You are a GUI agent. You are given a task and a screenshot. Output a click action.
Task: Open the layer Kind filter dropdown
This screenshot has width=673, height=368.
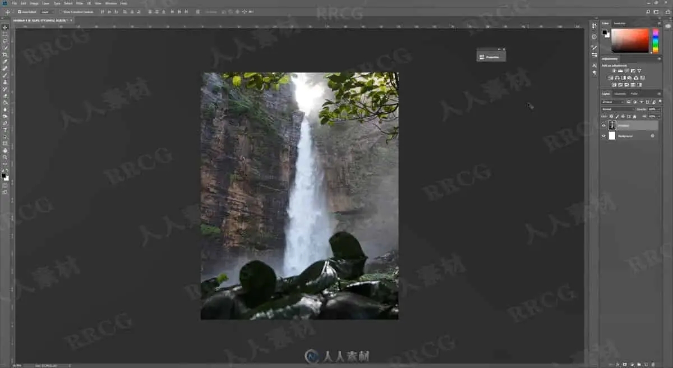612,102
